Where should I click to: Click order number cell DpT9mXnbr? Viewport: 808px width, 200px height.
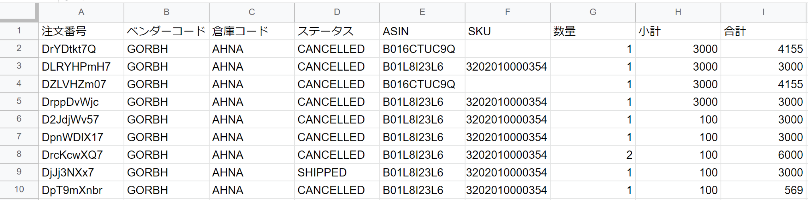pyautogui.click(x=81, y=190)
